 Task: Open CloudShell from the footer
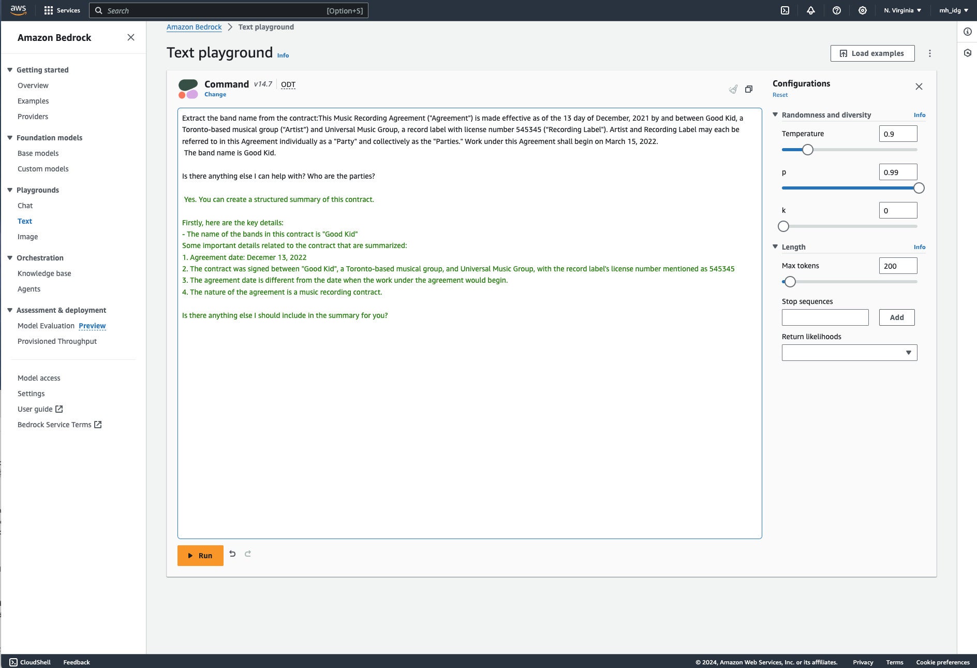point(30,662)
